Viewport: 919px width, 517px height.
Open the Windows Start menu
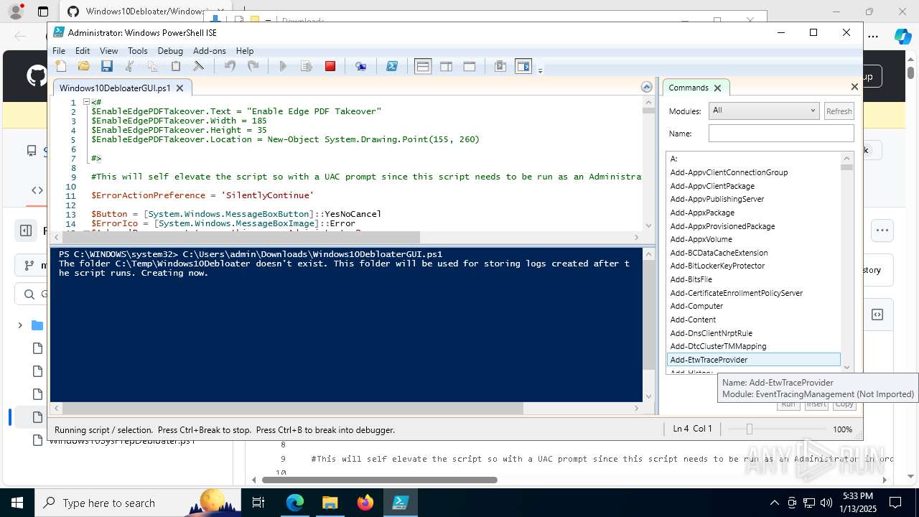pyautogui.click(x=17, y=503)
